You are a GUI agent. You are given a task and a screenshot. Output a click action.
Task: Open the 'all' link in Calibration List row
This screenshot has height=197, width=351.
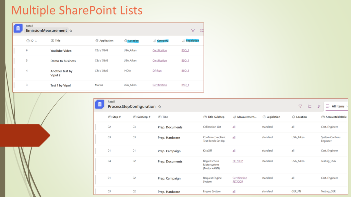click(x=234, y=127)
